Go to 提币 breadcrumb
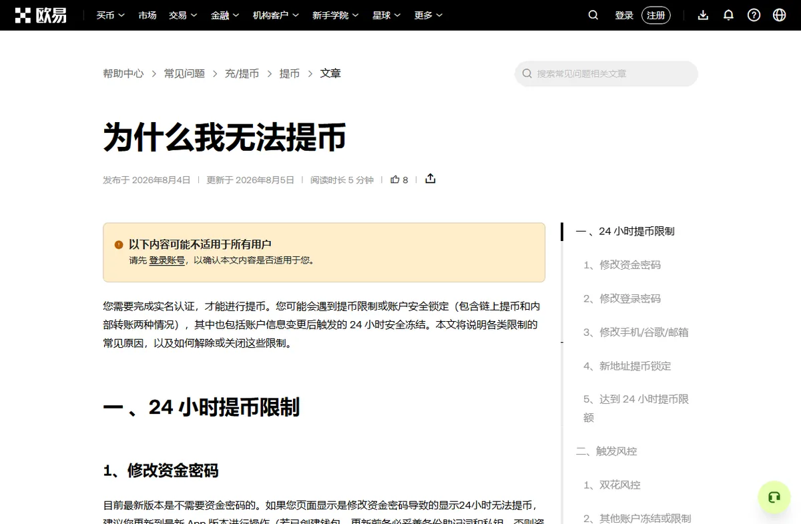Viewport: 801px width, 524px height. pos(289,73)
